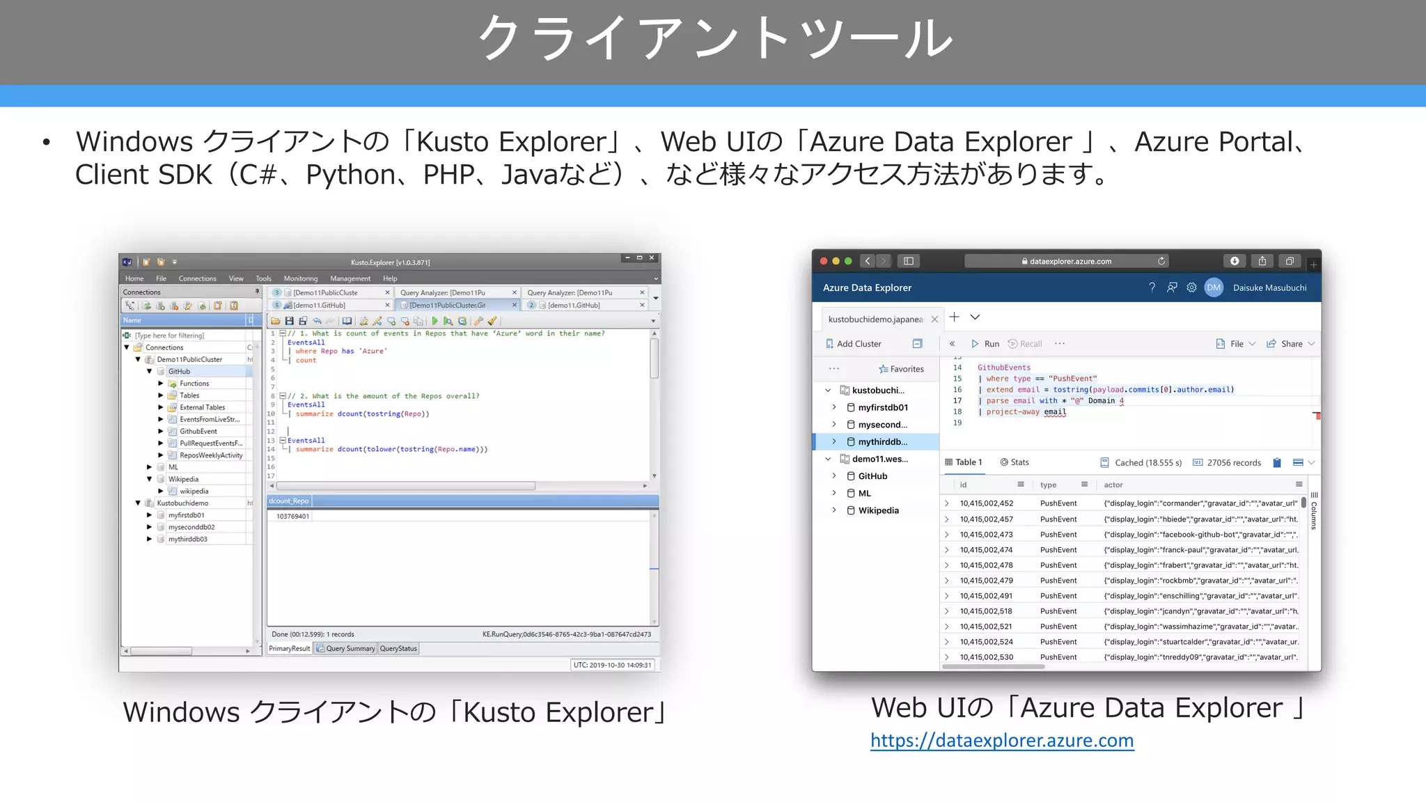
Task: Switch to the Query Summary tab
Action: point(345,649)
